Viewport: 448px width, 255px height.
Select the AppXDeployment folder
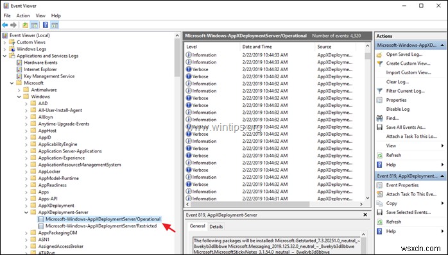click(x=56, y=206)
